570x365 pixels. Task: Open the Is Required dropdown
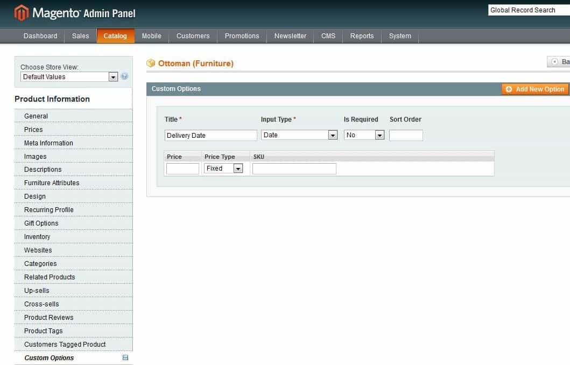pos(364,135)
